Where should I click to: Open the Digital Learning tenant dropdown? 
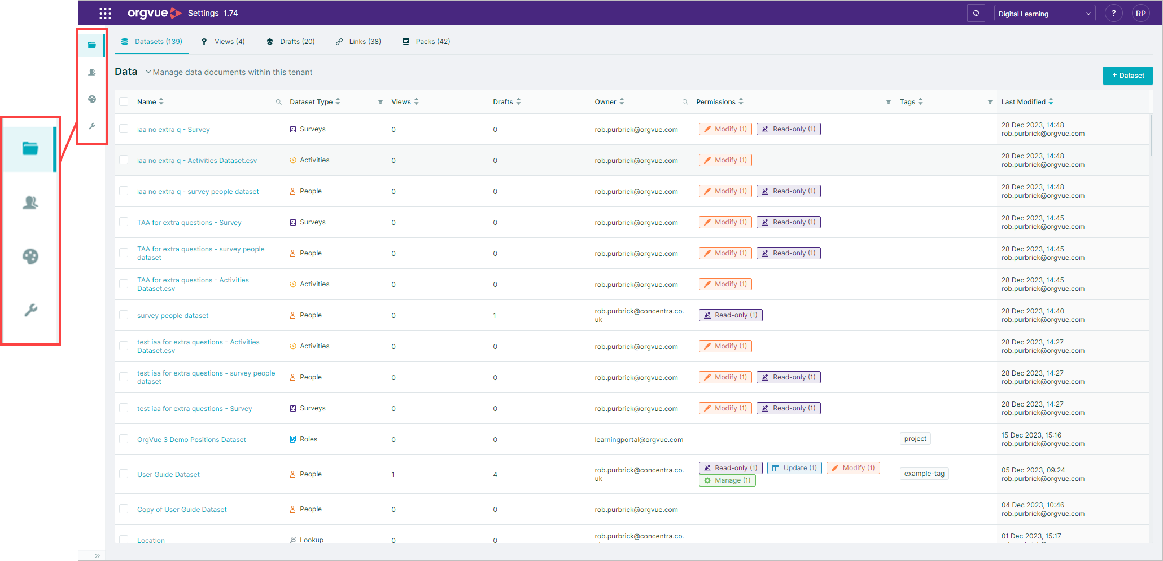tap(1044, 14)
